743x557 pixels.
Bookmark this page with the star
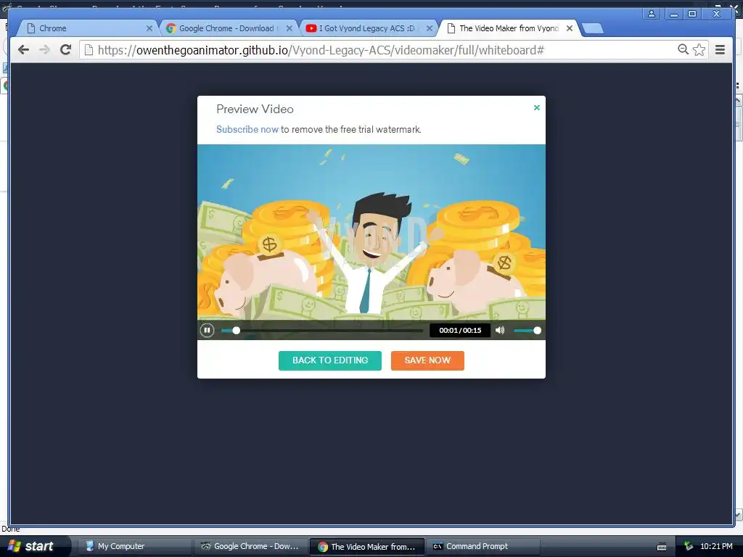(x=699, y=50)
